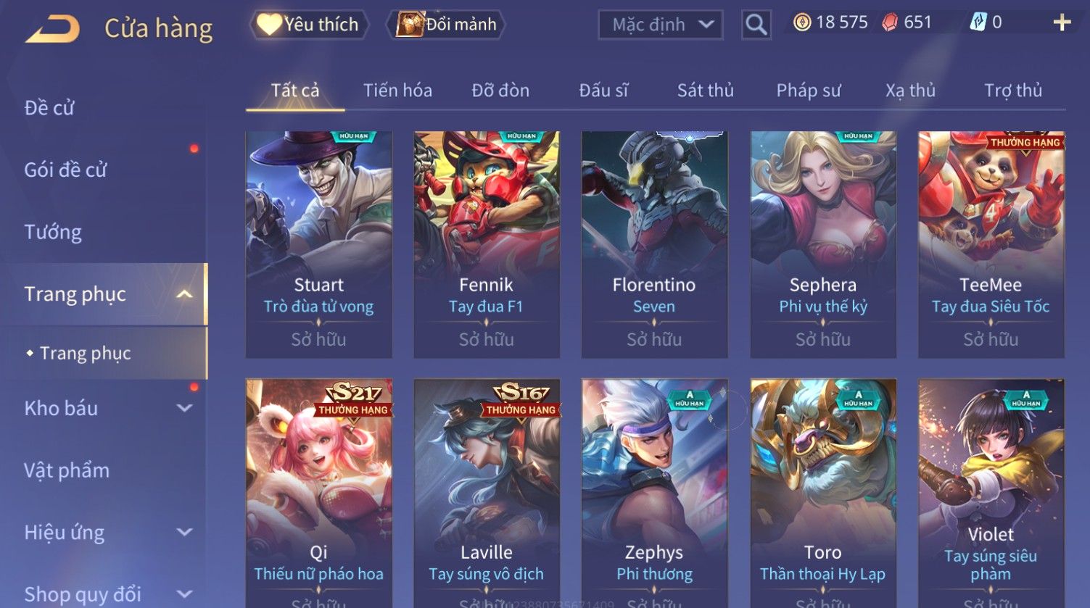Image resolution: width=1090 pixels, height=608 pixels.
Task: Select the Tiến hóa filter tab
Action: (397, 91)
